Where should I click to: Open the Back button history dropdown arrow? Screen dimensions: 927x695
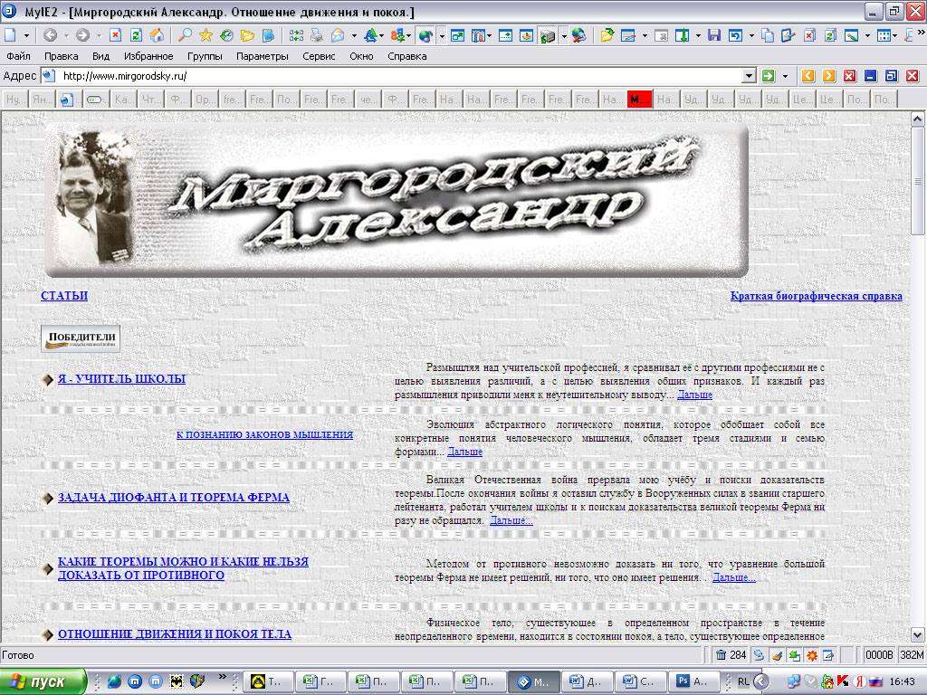(x=65, y=35)
